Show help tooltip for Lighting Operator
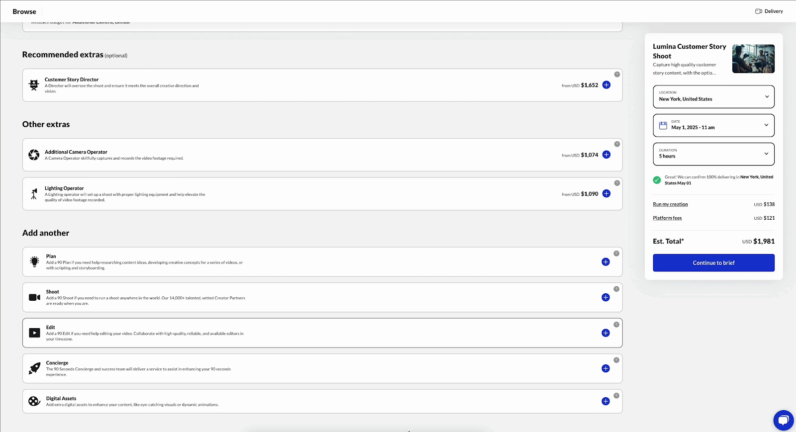The image size is (796, 432). coord(617,183)
